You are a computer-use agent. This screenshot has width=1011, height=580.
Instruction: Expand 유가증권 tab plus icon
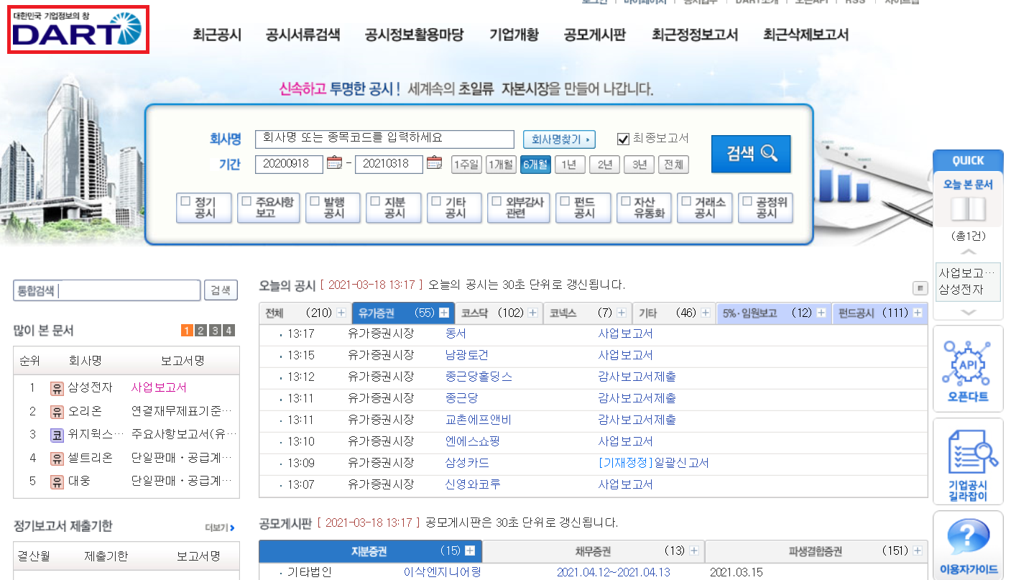(444, 313)
